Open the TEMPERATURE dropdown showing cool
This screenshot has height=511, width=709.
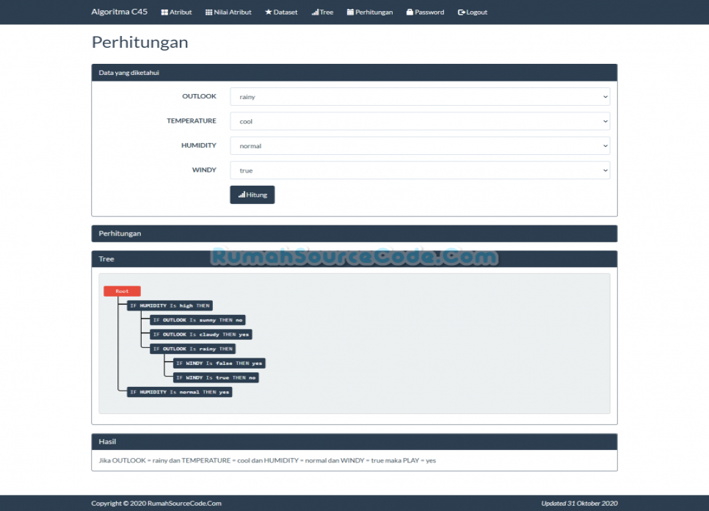pos(420,121)
